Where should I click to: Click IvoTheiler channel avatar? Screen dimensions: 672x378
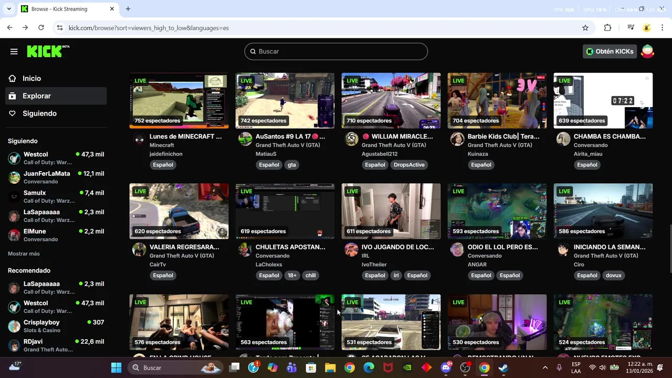tap(351, 249)
